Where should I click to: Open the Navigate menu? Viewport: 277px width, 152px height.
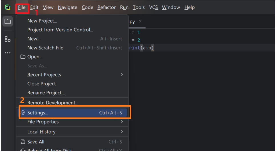(x=67, y=7)
